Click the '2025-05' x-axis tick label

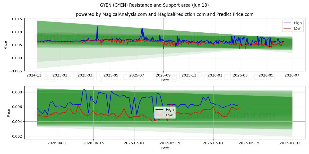[x=111, y=75]
